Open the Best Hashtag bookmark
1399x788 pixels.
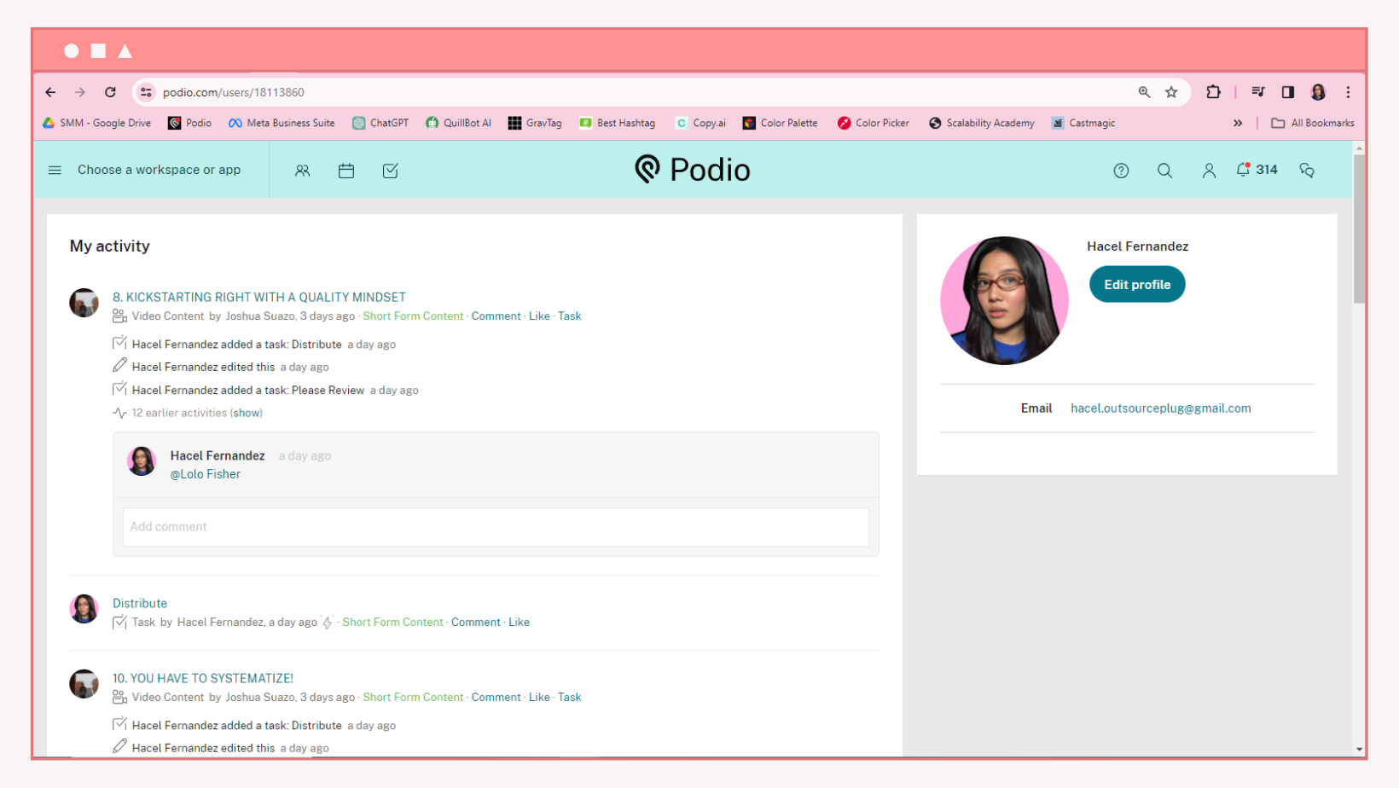pyautogui.click(x=618, y=123)
